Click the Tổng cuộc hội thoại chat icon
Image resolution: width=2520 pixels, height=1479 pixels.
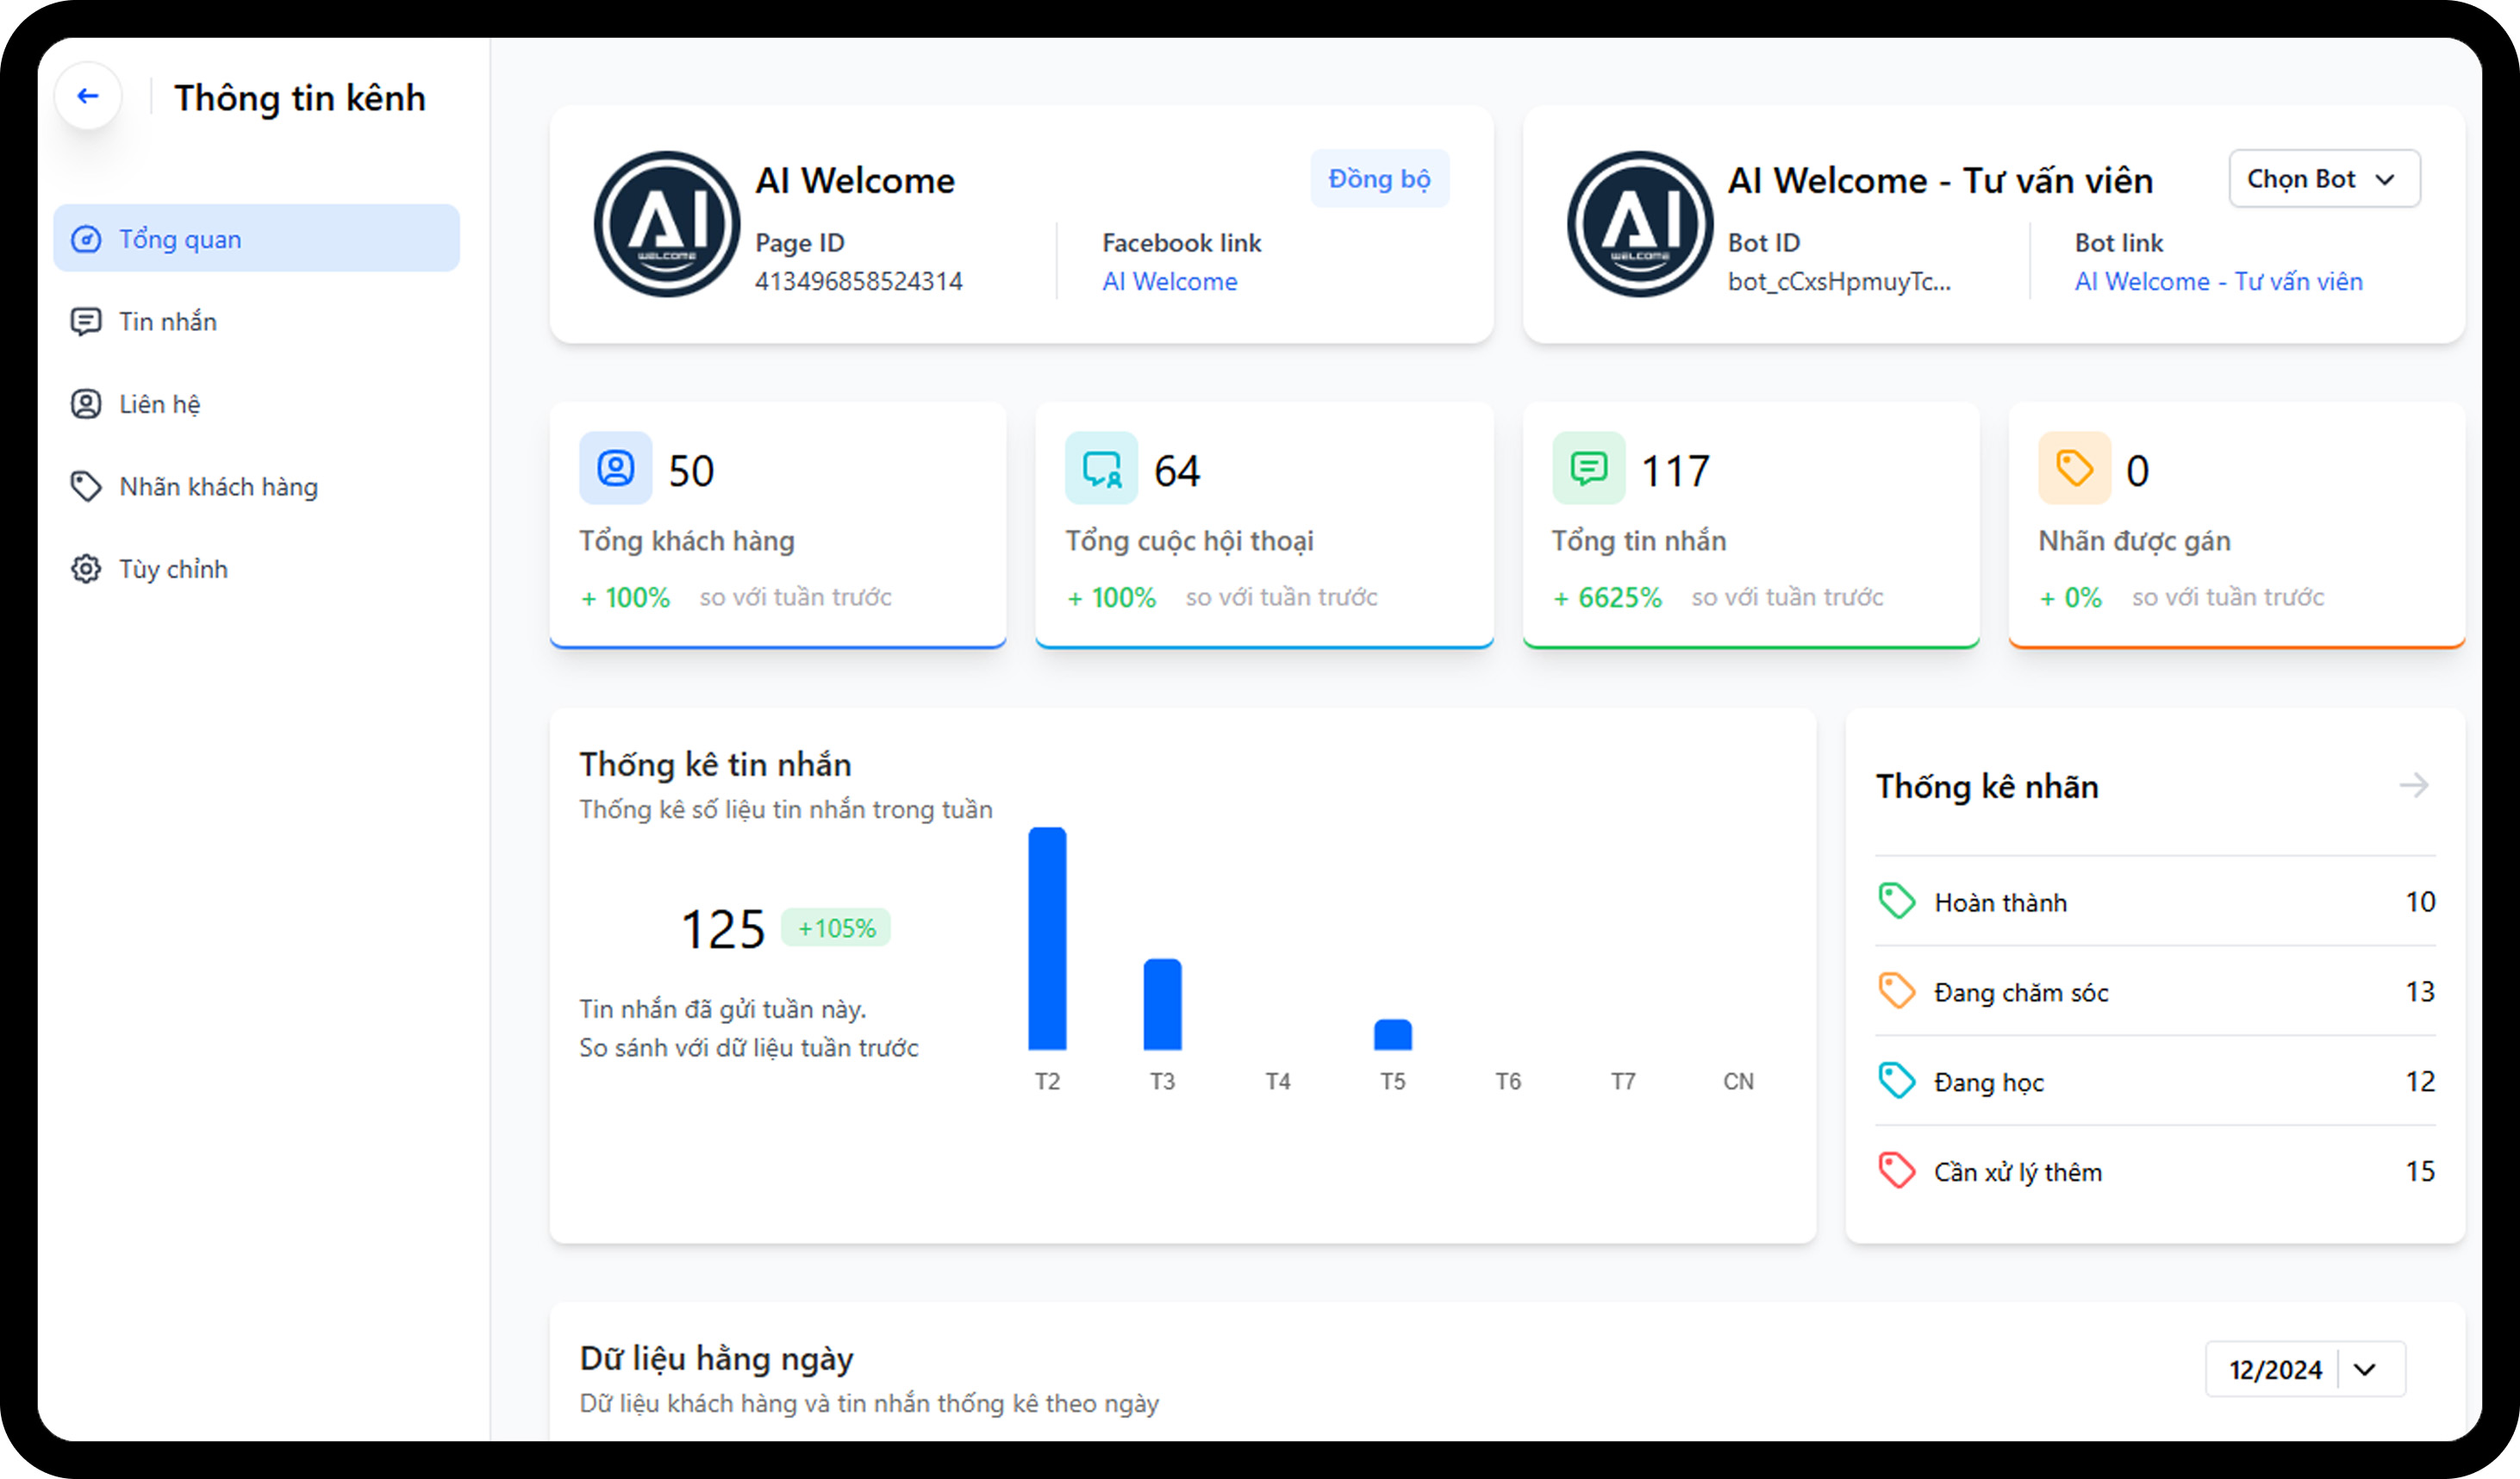click(x=1101, y=468)
